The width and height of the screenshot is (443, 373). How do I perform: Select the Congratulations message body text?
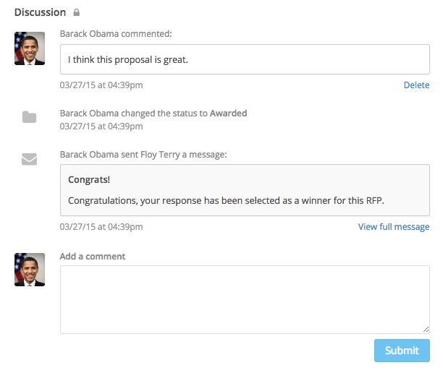(226, 201)
